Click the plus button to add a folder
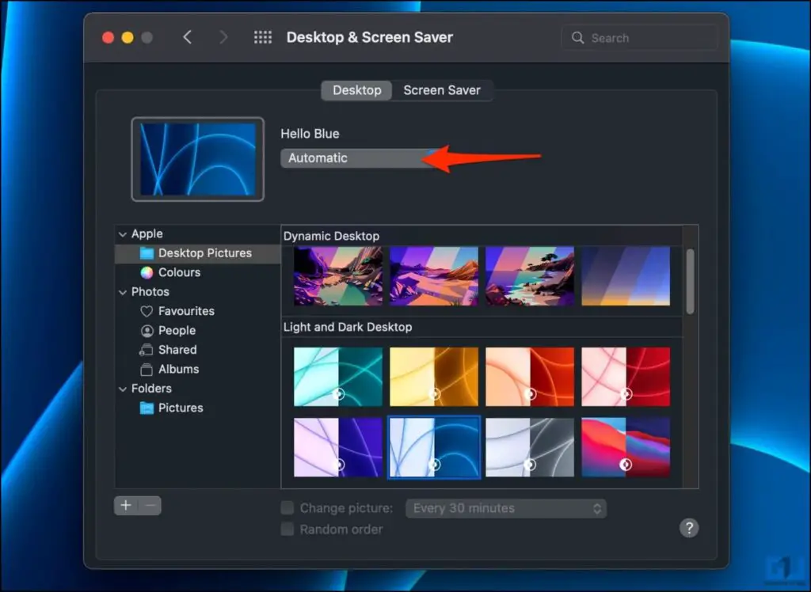Screen dimensions: 811x592 [x=125, y=505]
